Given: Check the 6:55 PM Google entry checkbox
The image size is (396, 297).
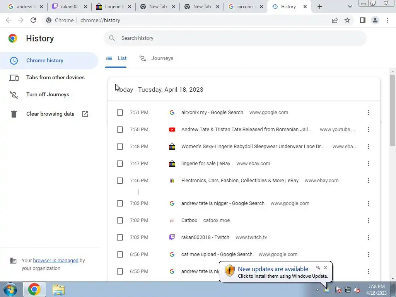Looking at the screenshot, I should [120, 271].
